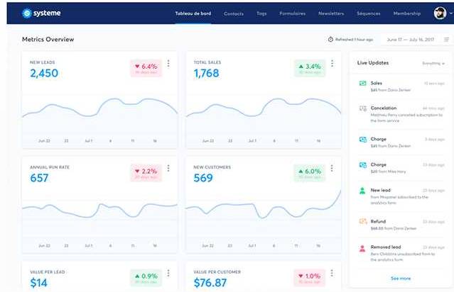Open the Value Per Customer card options menu
This screenshot has height=292, width=454.
tap(332, 274)
